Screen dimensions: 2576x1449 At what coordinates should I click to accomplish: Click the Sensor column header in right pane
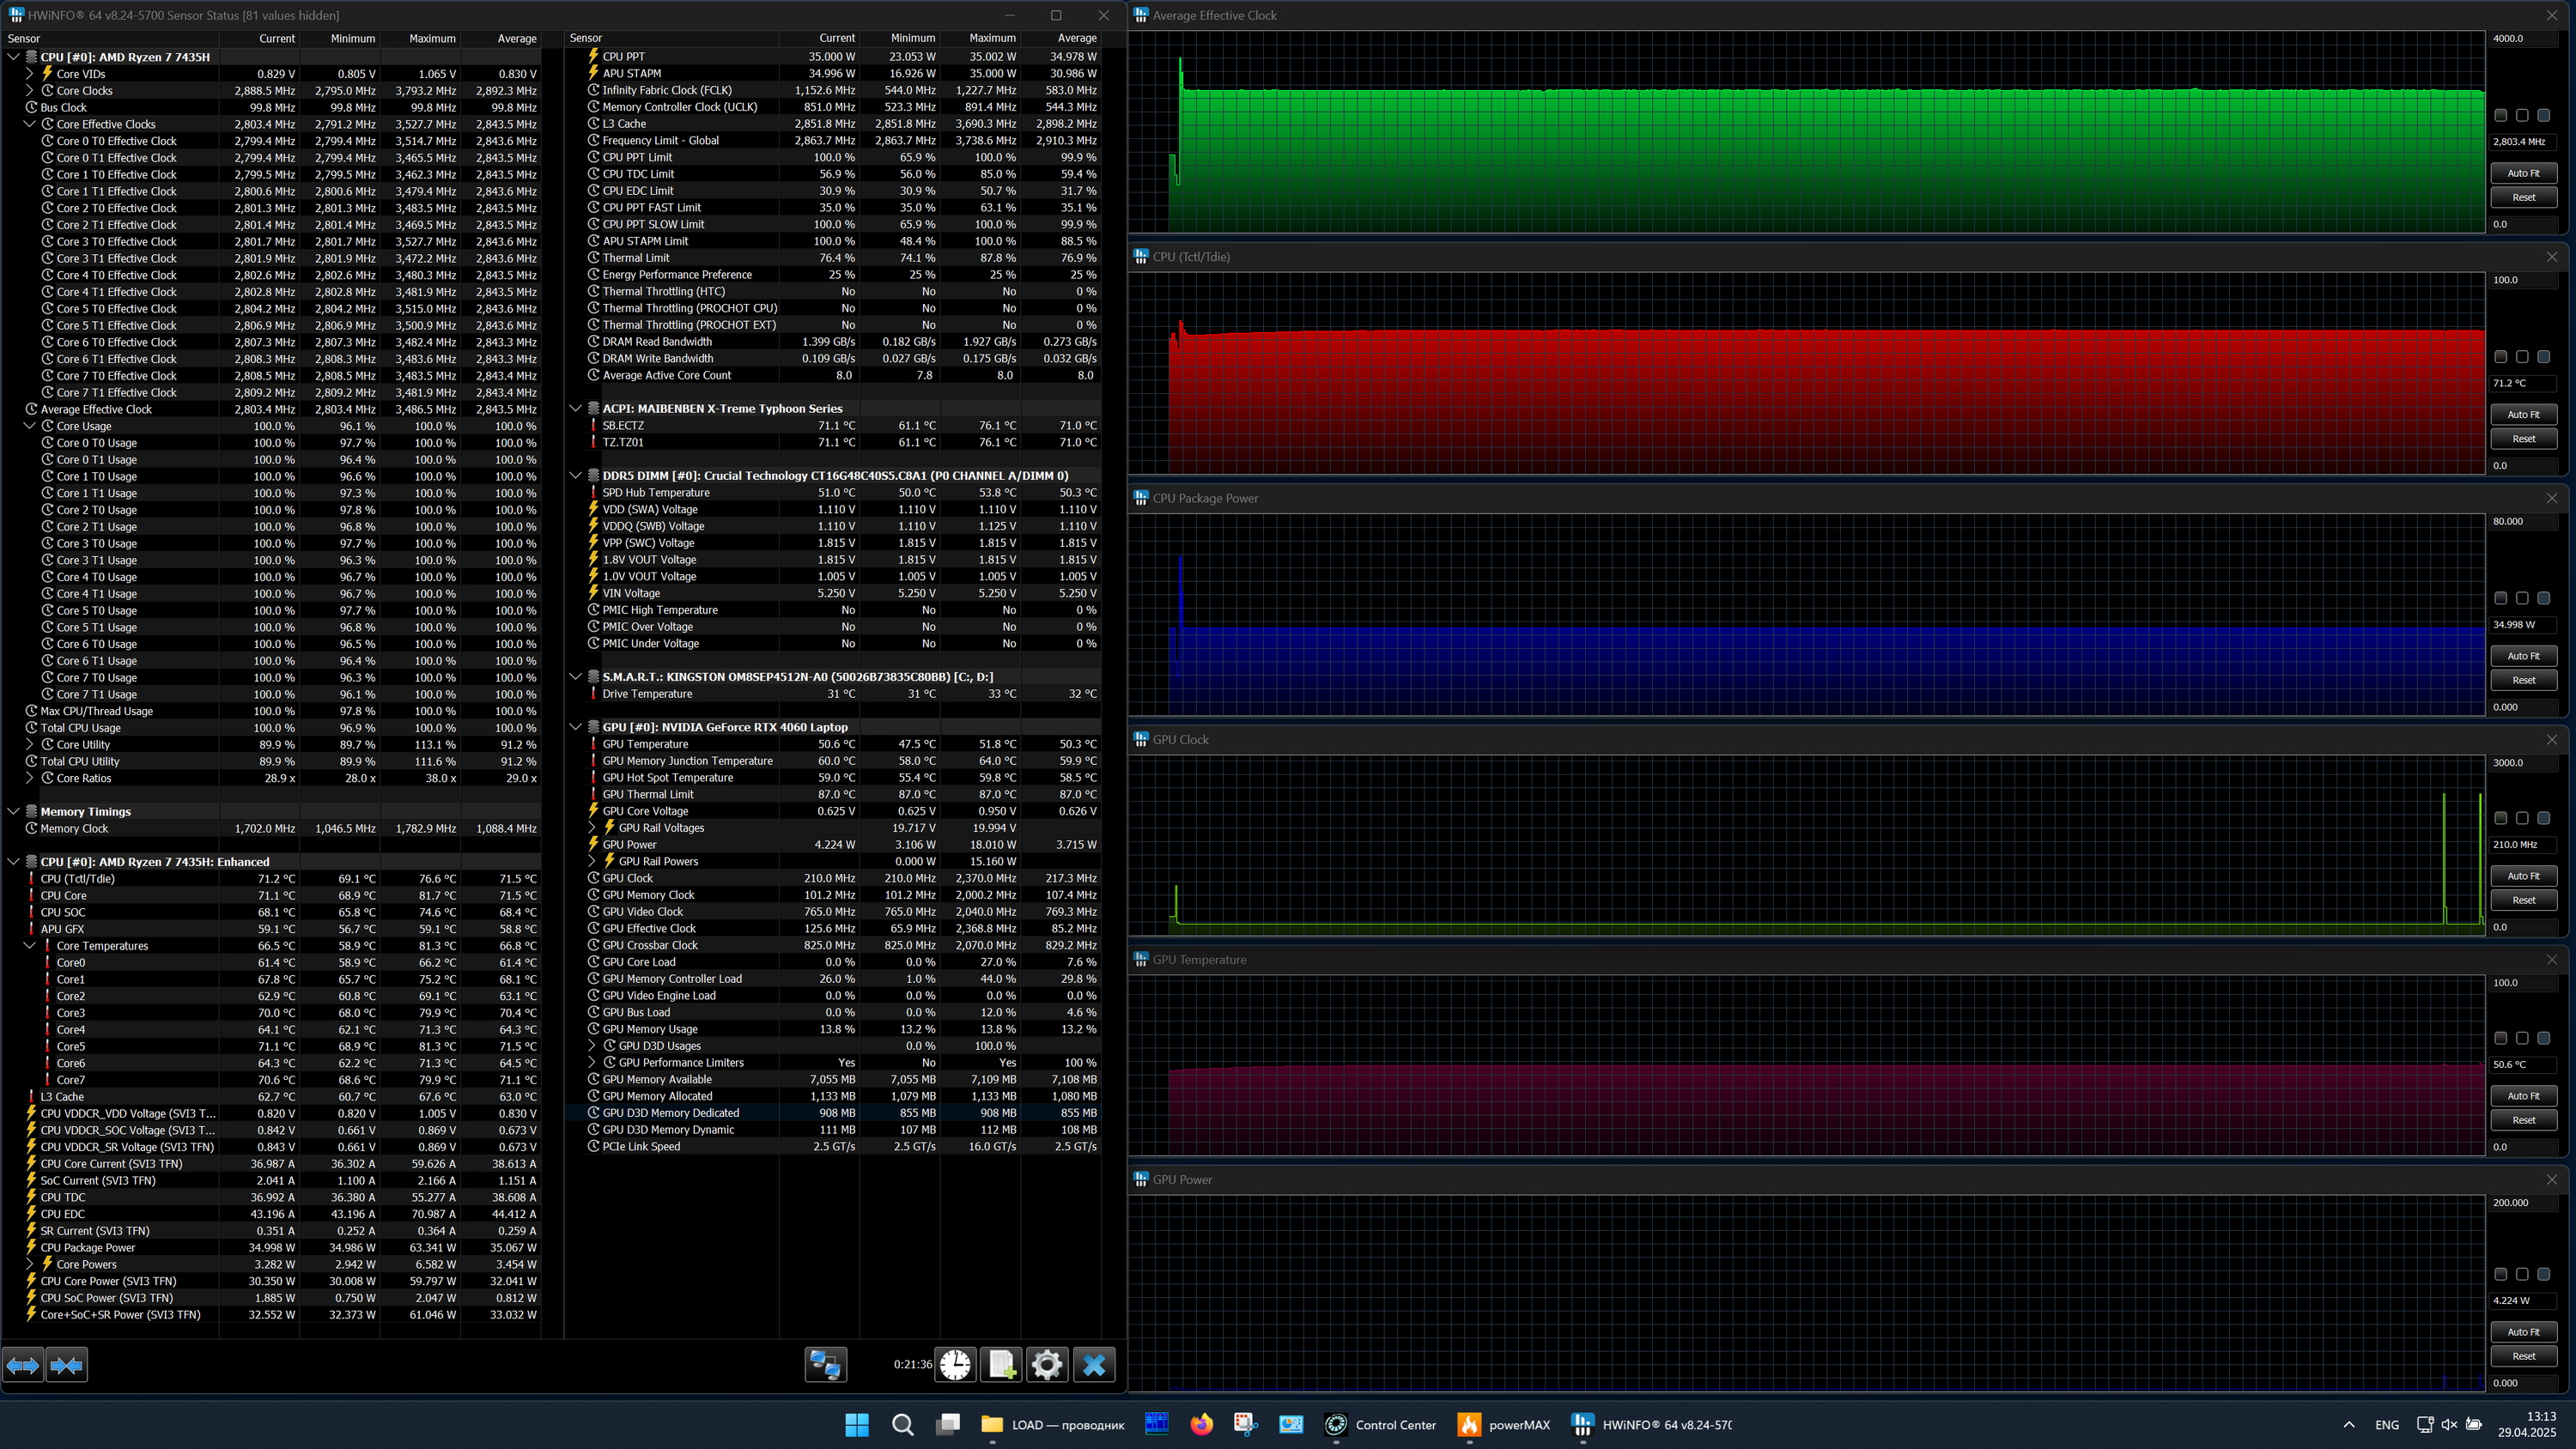(x=586, y=38)
